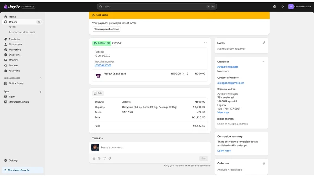
Task: Click the Fulfilled (3) status badge
Action: pos(102,43)
